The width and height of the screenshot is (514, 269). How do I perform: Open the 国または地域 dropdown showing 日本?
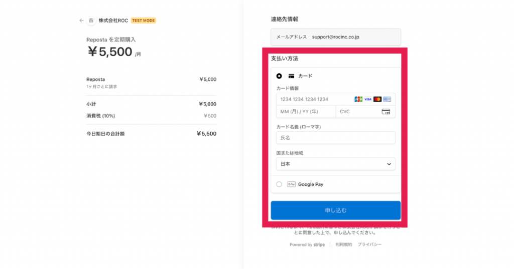coord(335,164)
